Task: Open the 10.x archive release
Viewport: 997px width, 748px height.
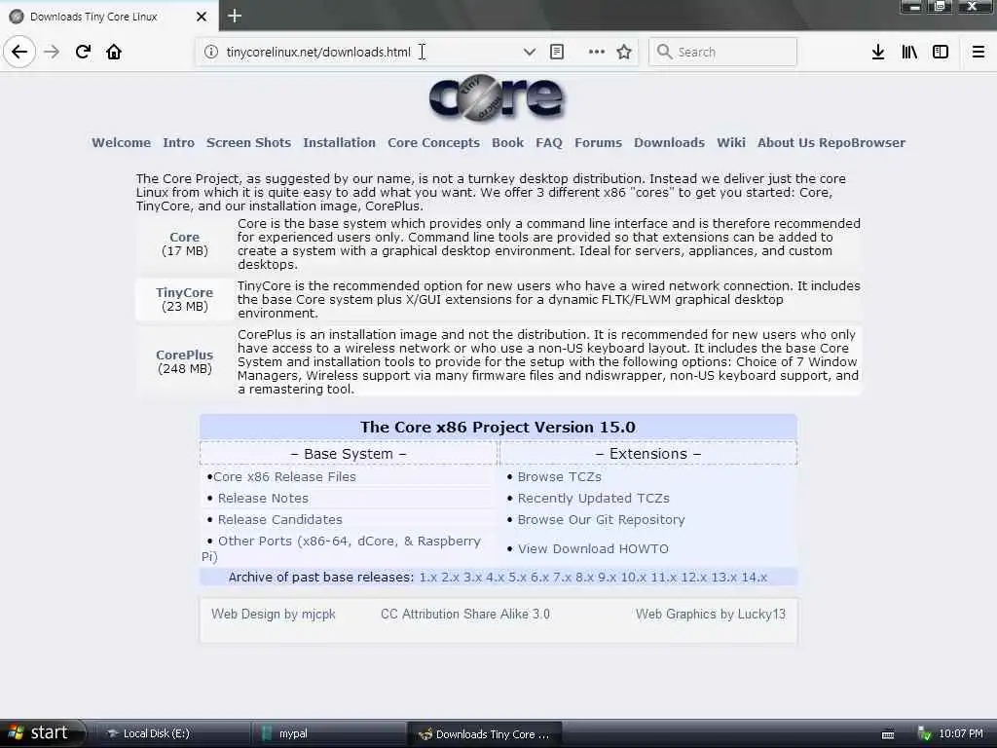Action: click(x=633, y=578)
